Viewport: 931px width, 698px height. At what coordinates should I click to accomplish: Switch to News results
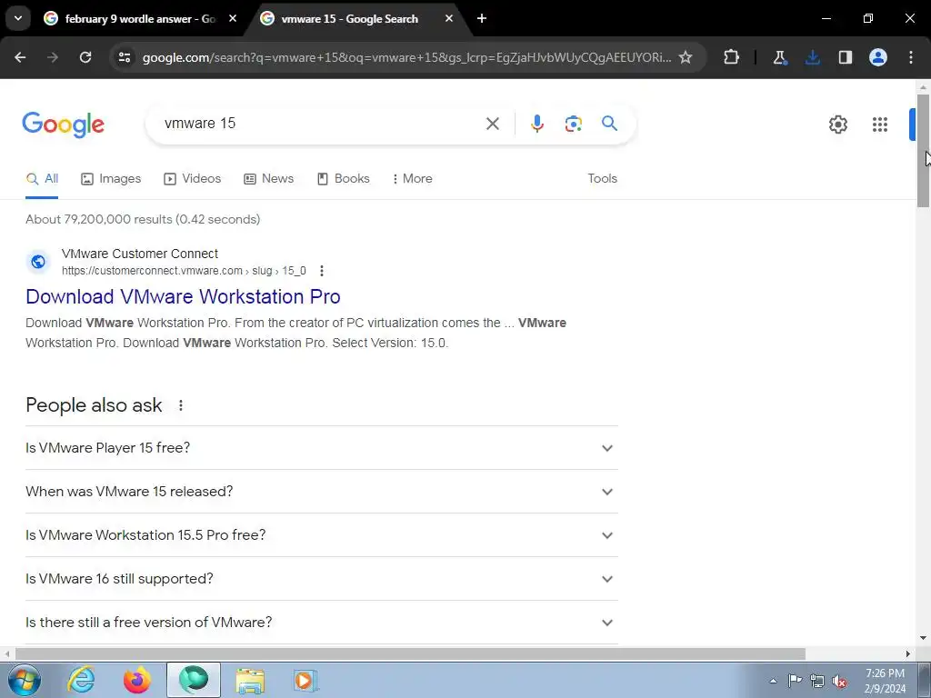(x=269, y=179)
